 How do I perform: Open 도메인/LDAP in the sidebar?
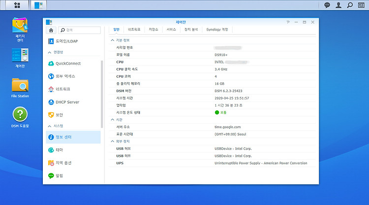[x=73, y=41]
